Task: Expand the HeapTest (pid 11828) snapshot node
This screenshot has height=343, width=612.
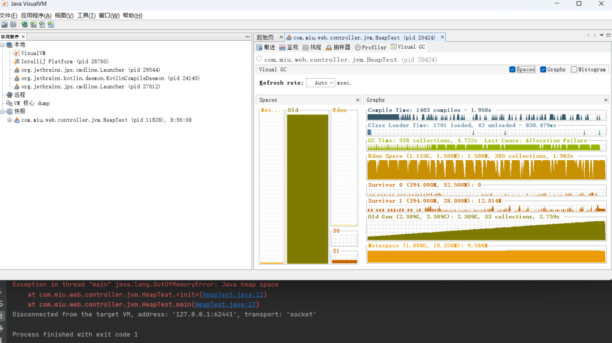Action: click(x=10, y=120)
